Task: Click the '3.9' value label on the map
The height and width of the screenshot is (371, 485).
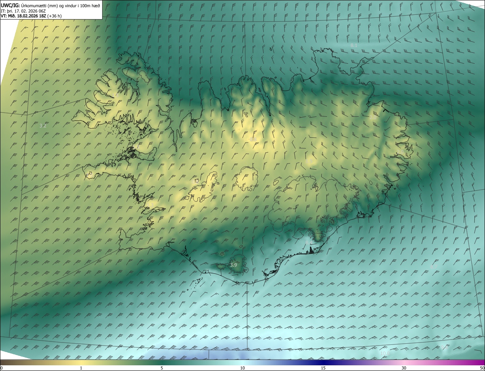Action: (x=233, y=265)
